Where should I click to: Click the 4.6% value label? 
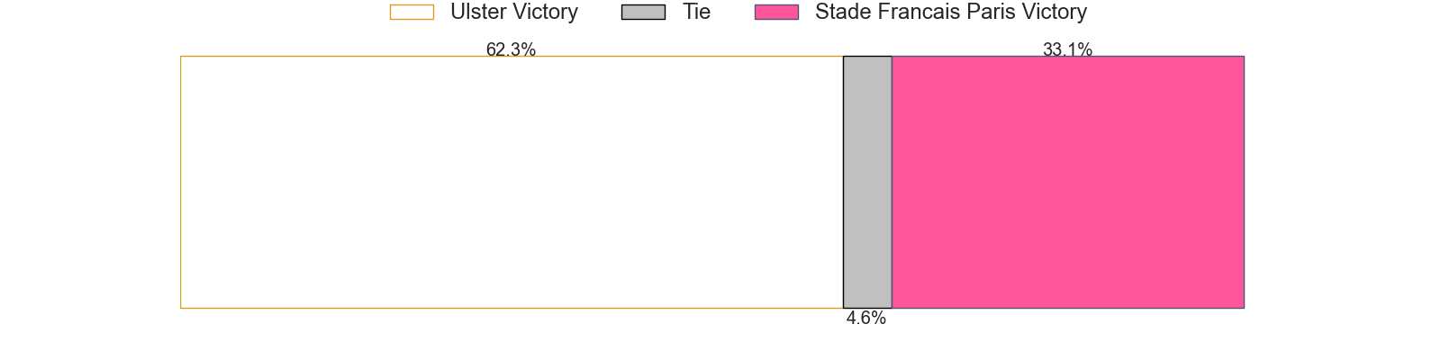[866, 318]
